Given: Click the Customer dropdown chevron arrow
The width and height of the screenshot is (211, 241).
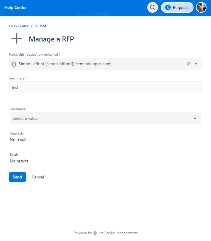Looking at the screenshot, I should click(x=195, y=118).
